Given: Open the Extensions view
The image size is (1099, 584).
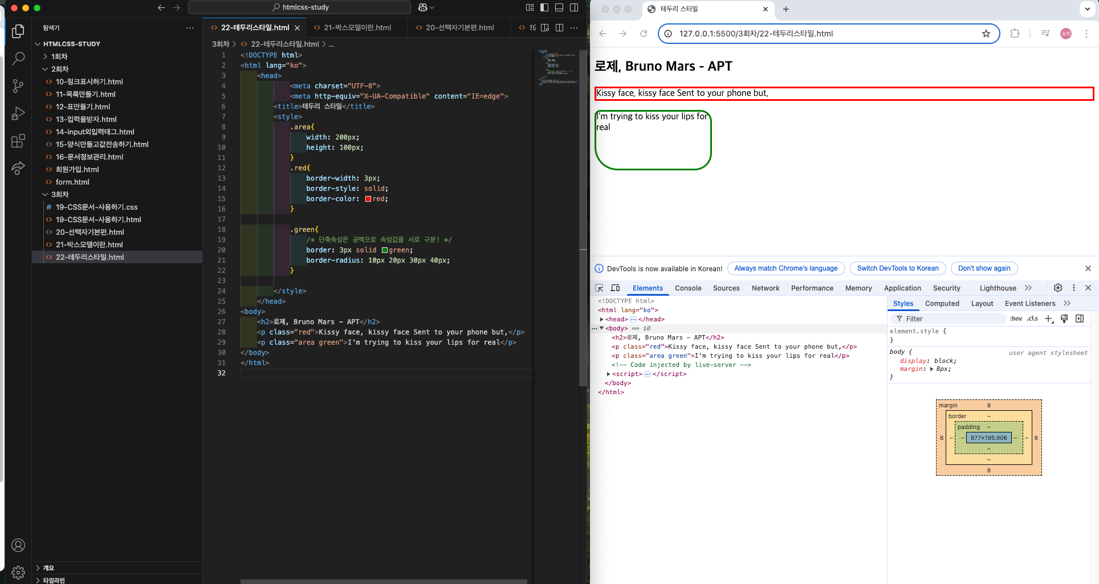Looking at the screenshot, I should pyautogui.click(x=18, y=141).
